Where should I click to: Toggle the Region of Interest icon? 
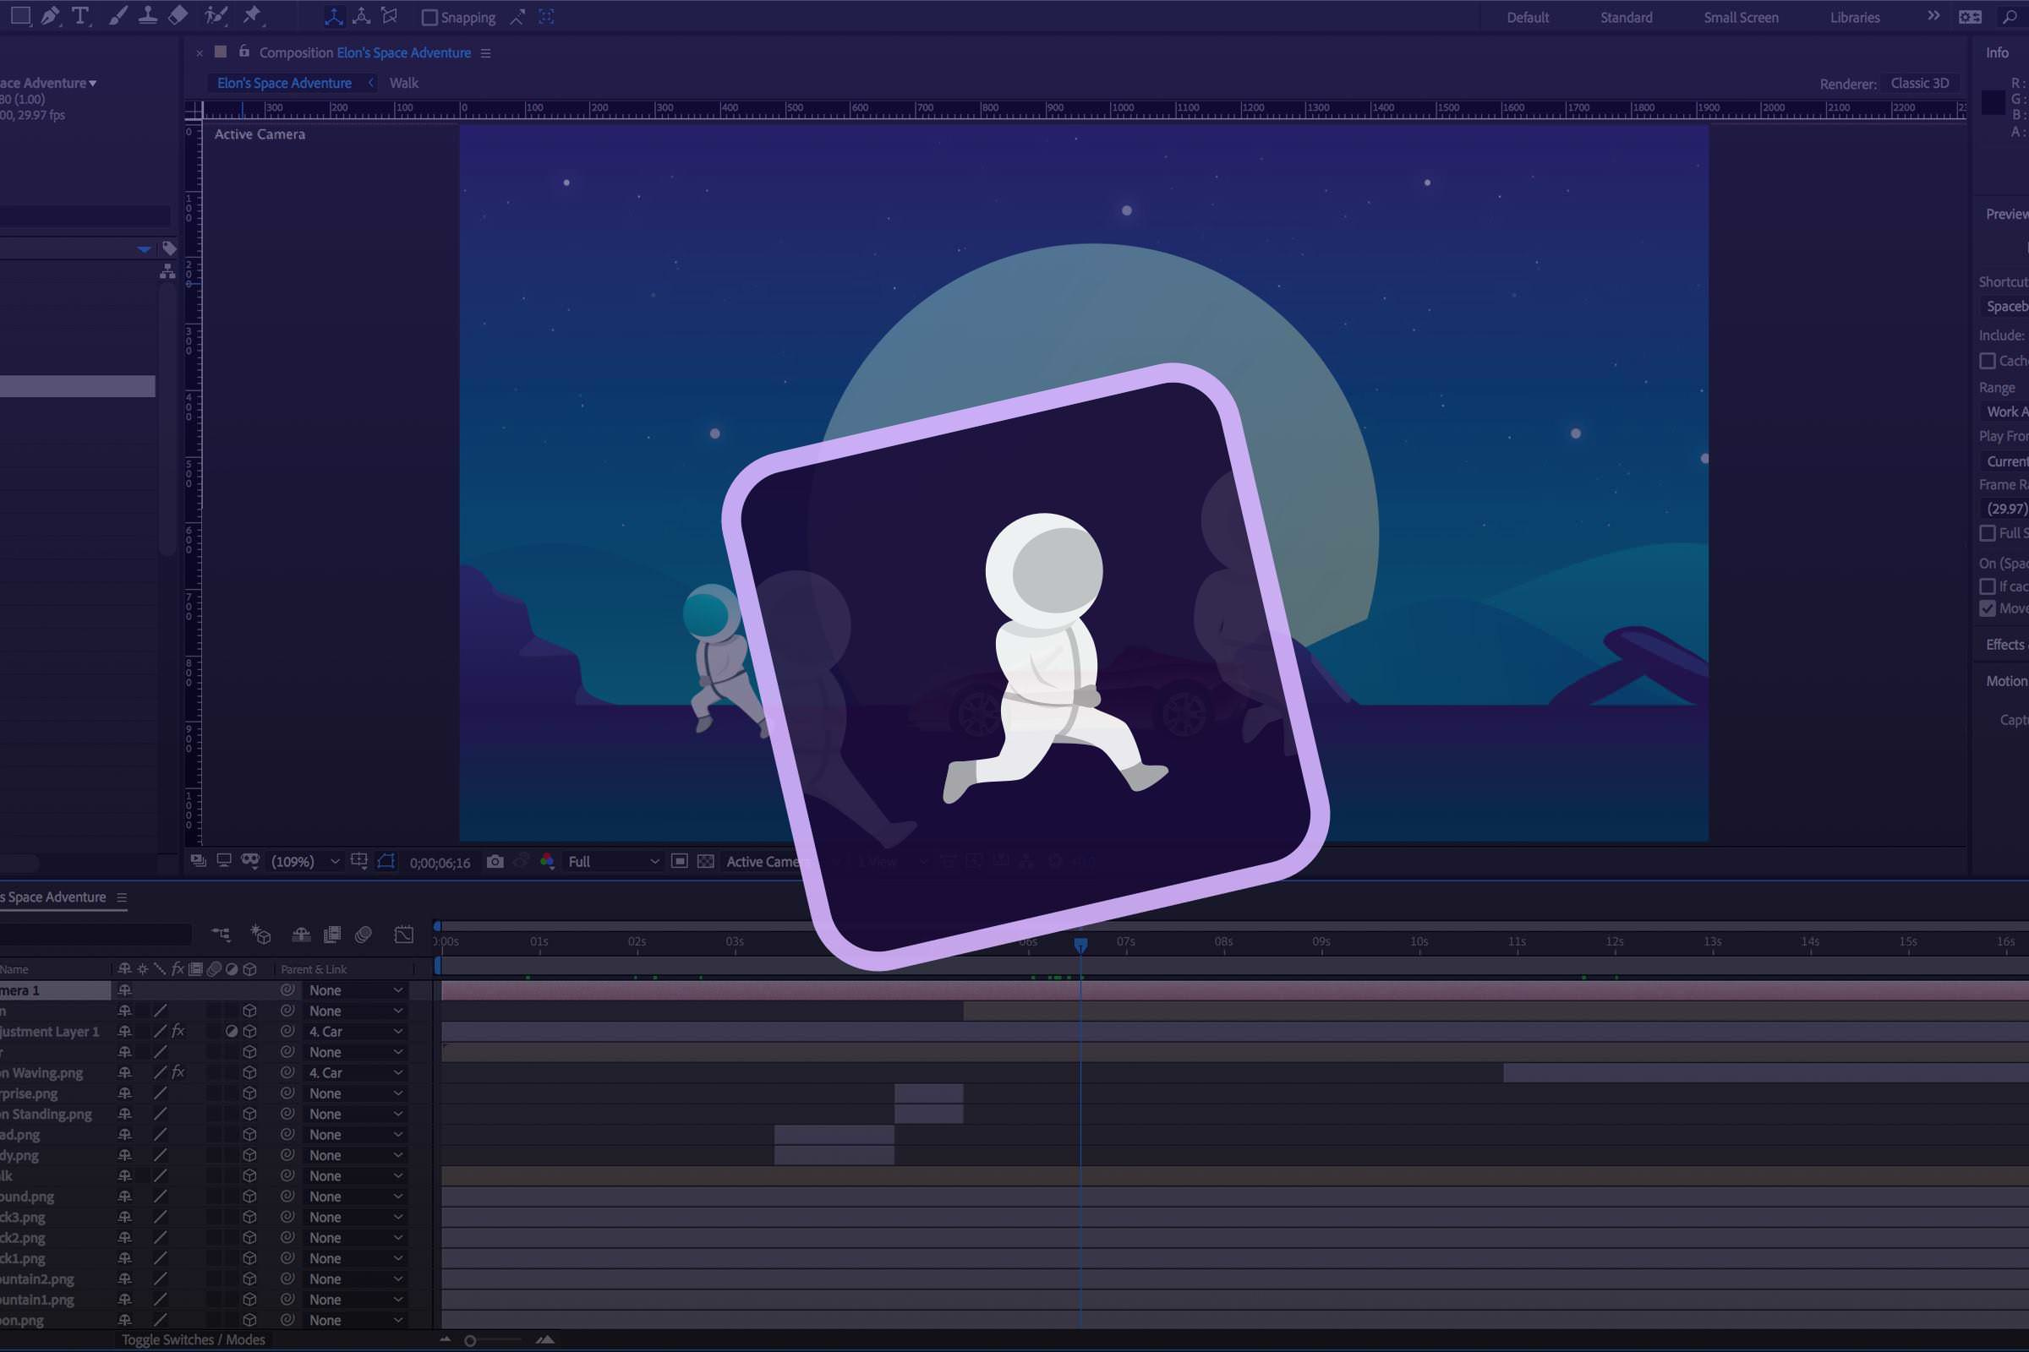680,861
